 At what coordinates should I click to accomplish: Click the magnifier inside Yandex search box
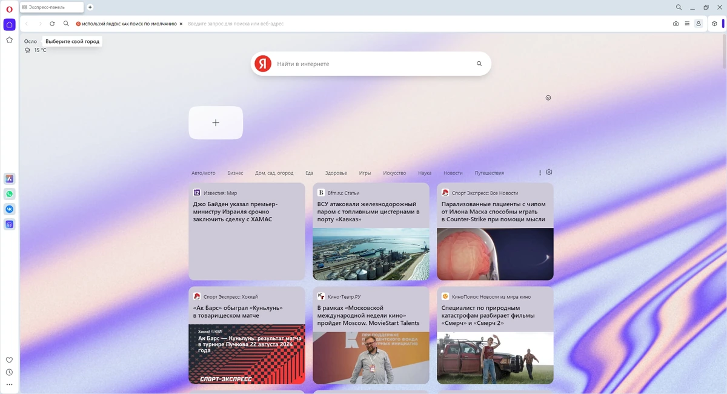(479, 64)
